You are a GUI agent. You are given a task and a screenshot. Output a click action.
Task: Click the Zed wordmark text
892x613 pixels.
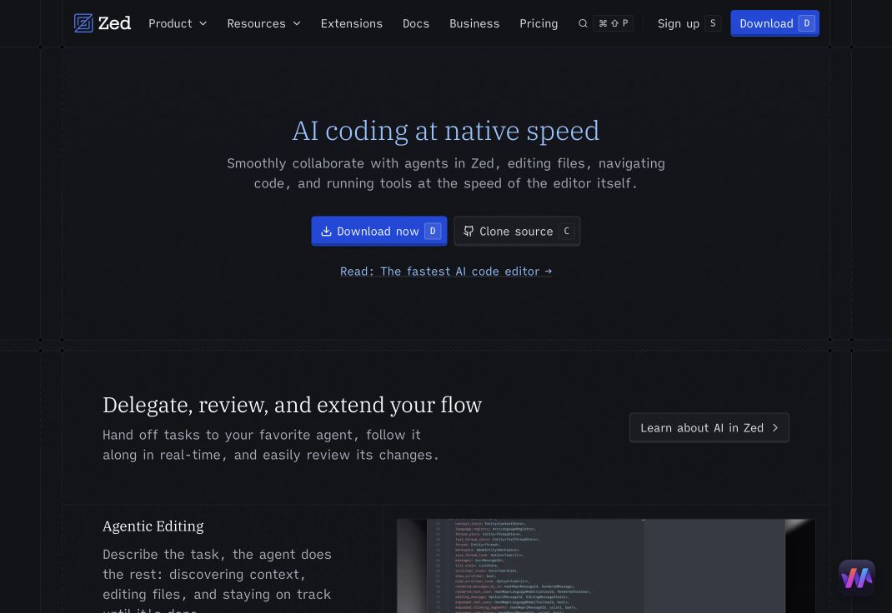[x=114, y=23]
